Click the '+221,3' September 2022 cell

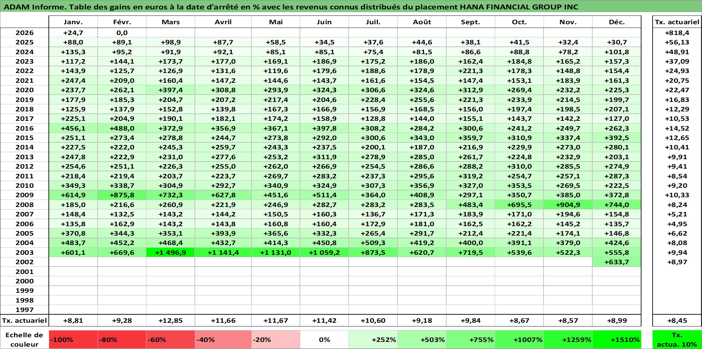tap(470, 71)
